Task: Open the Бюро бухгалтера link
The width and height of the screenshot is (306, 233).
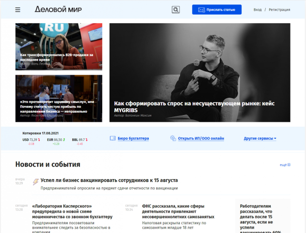Action: tap(133, 138)
